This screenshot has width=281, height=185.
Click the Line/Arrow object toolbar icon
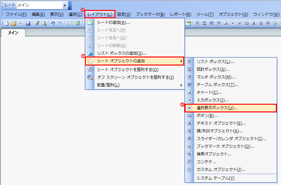coord(261,23)
